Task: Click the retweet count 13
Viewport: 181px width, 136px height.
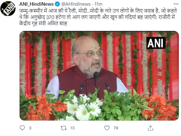Action: tap(72, 128)
